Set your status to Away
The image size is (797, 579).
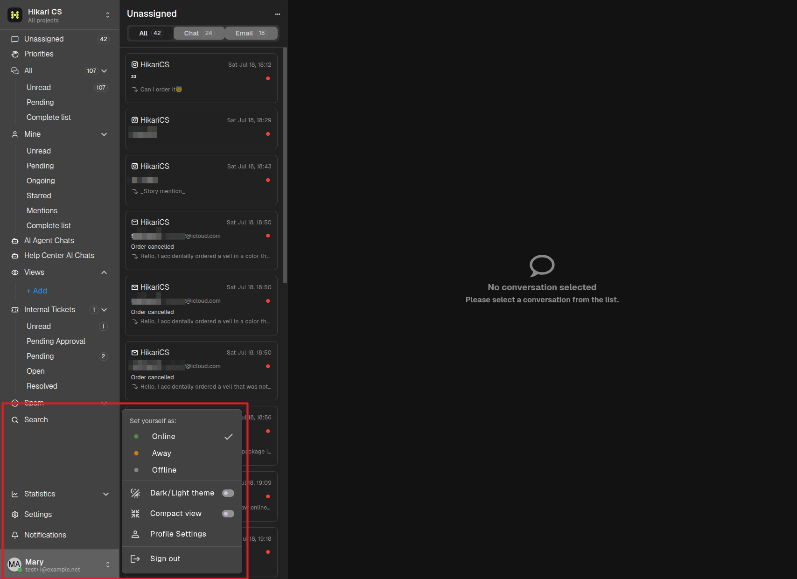pyautogui.click(x=182, y=453)
